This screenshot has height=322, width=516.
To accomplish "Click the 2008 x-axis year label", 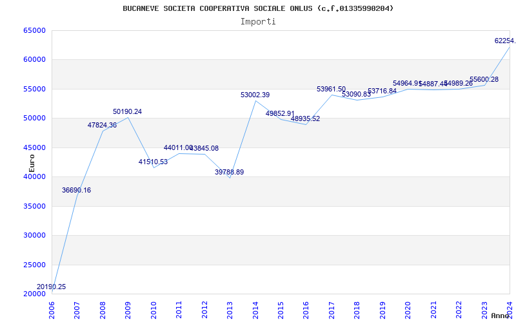I will pyautogui.click(x=103, y=310).
